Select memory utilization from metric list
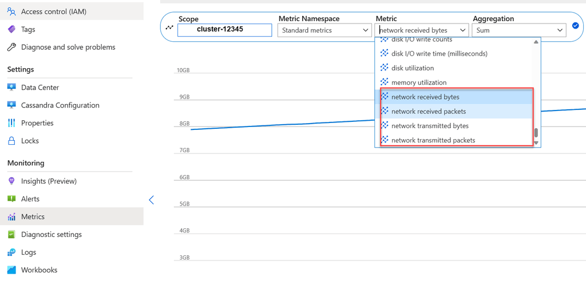This screenshot has height=281, width=586. (418, 82)
